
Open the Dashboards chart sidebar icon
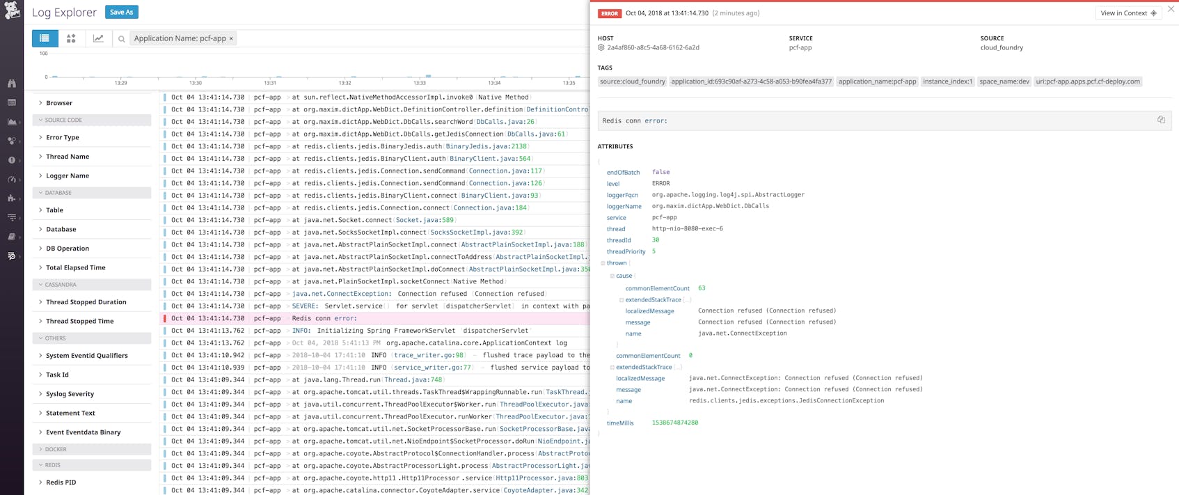pyautogui.click(x=12, y=122)
